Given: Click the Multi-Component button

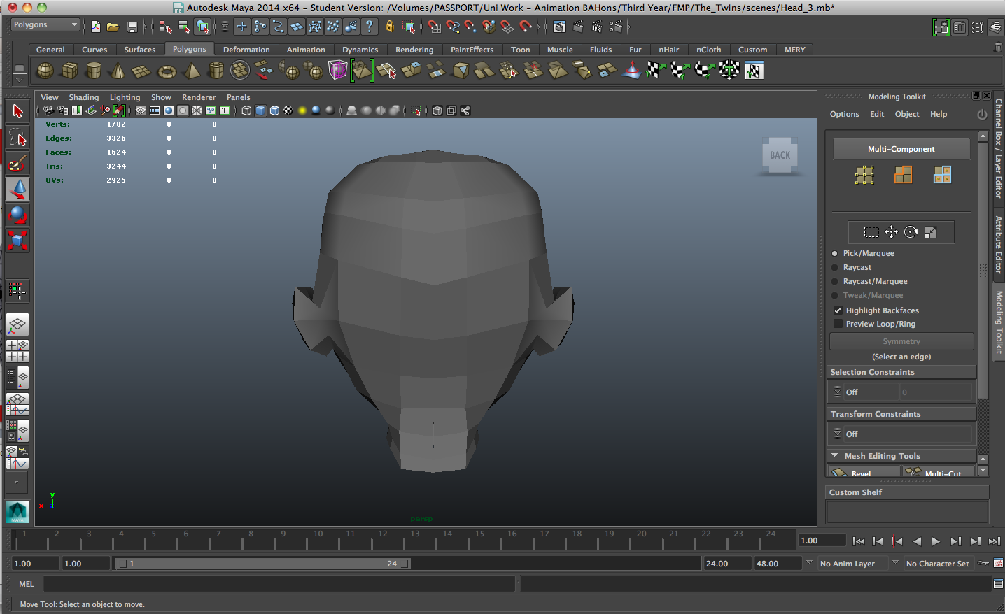Looking at the screenshot, I should (x=901, y=149).
